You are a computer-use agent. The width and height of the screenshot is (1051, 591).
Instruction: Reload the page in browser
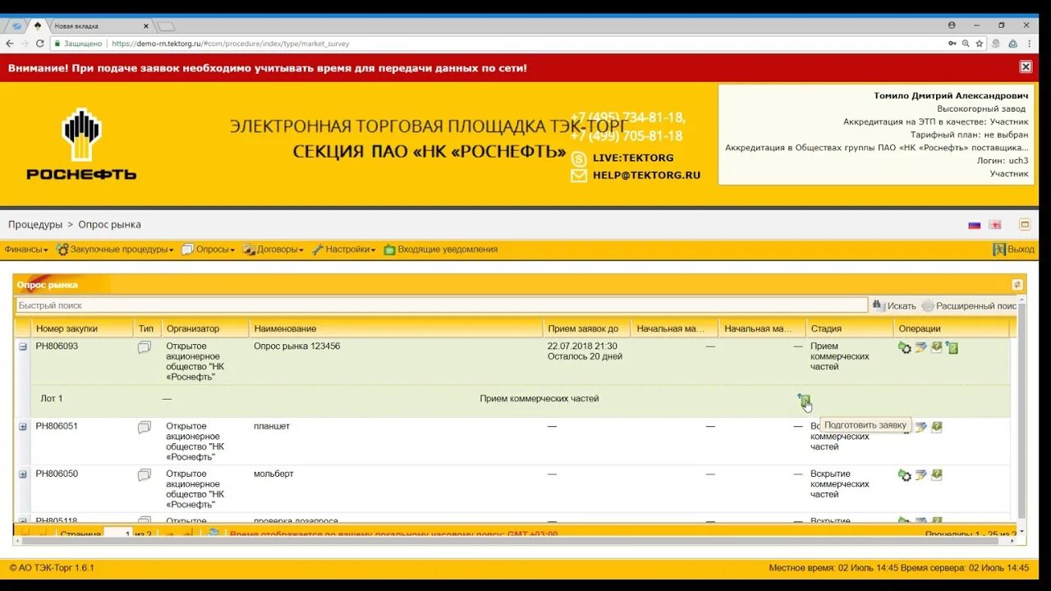40,44
